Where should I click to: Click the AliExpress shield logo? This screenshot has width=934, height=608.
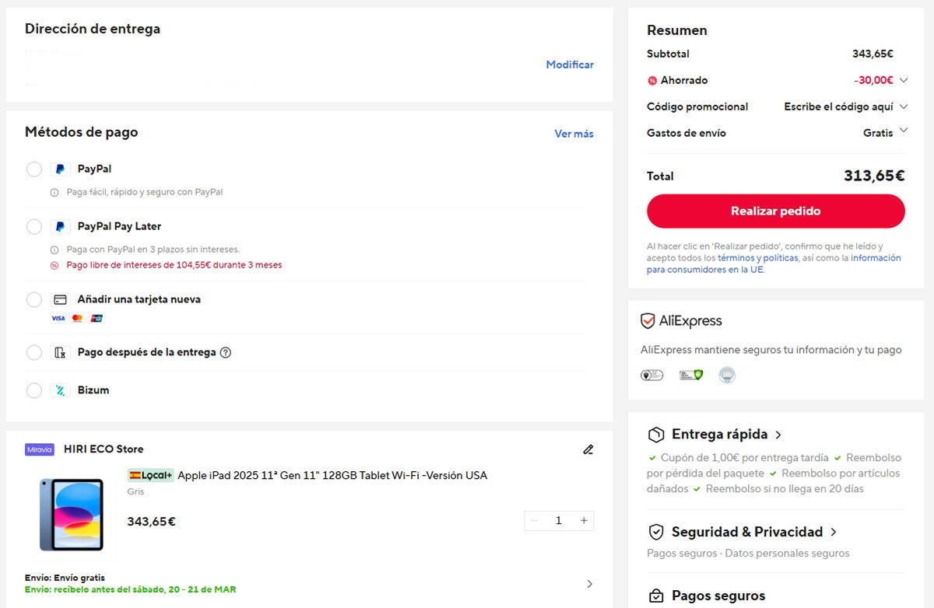pyautogui.click(x=648, y=321)
